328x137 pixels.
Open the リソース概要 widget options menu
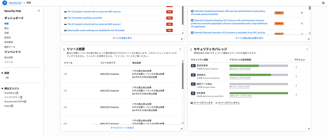(180, 49)
